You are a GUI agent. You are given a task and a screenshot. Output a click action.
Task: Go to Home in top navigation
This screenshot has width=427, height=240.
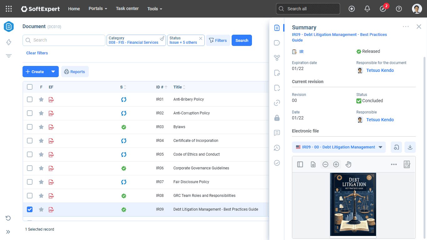coord(74,9)
